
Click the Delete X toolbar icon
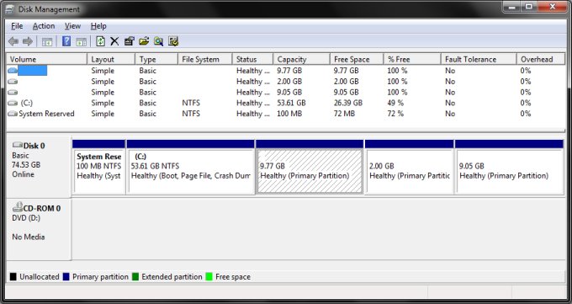[114, 41]
